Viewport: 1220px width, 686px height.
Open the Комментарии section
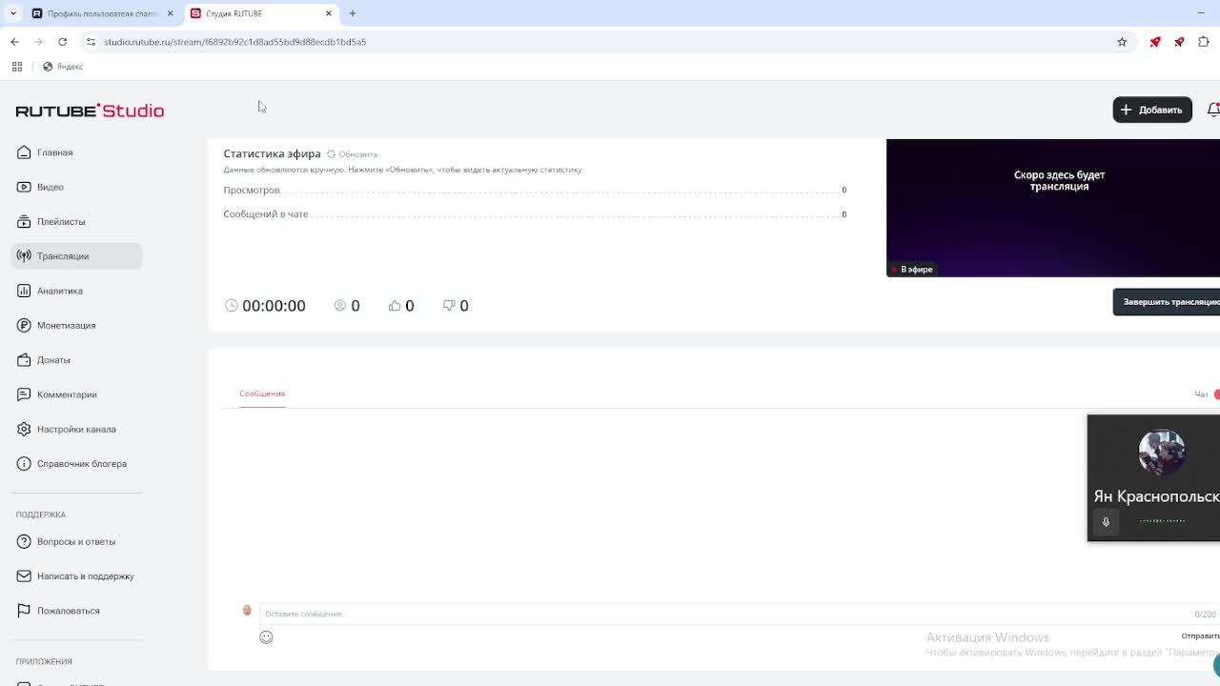(x=67, y=394)
